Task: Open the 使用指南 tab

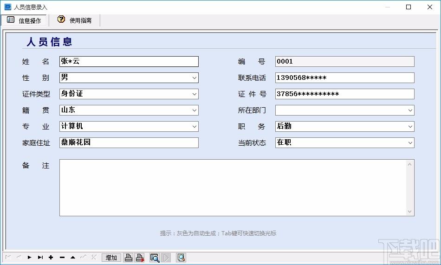Action: [x=75, y=20]
